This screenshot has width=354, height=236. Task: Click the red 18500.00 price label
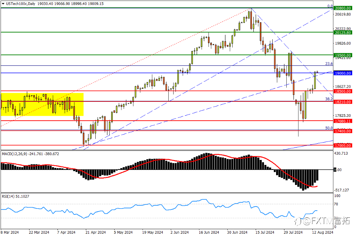pos(343,91)
